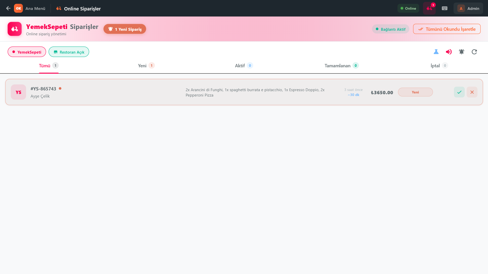Image resolution: width=488 pixels, height=274 pixels.
Task: Open the Admin account menu
Action: click(468, 8)
